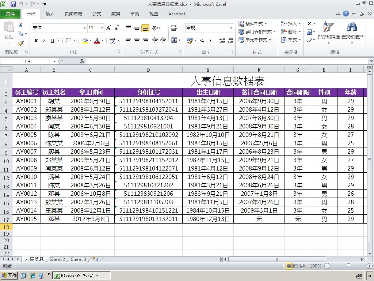Switch to the 插入 ribbon tab

click(50, 14)
